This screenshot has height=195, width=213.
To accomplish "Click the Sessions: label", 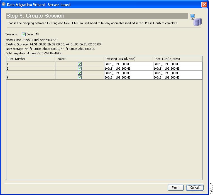I will click(x=11, y=34).
